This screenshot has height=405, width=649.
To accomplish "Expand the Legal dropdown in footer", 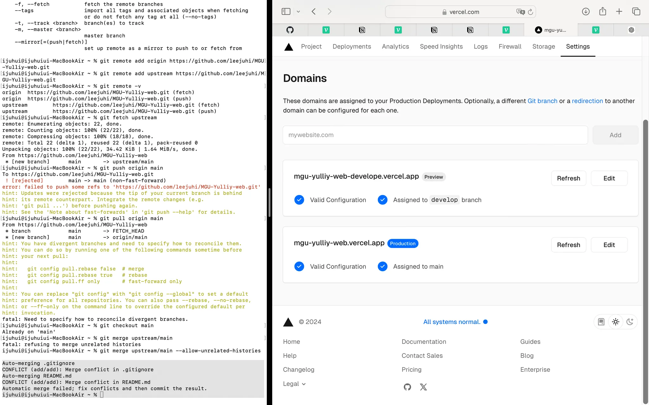I will click(x=294, y=384).
